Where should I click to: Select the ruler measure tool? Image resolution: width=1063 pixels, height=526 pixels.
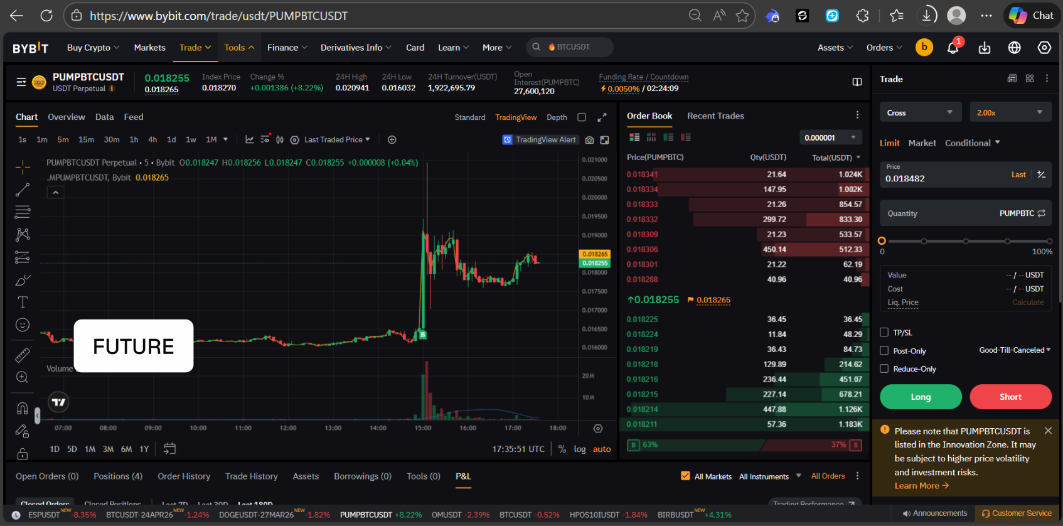(23, 355)
